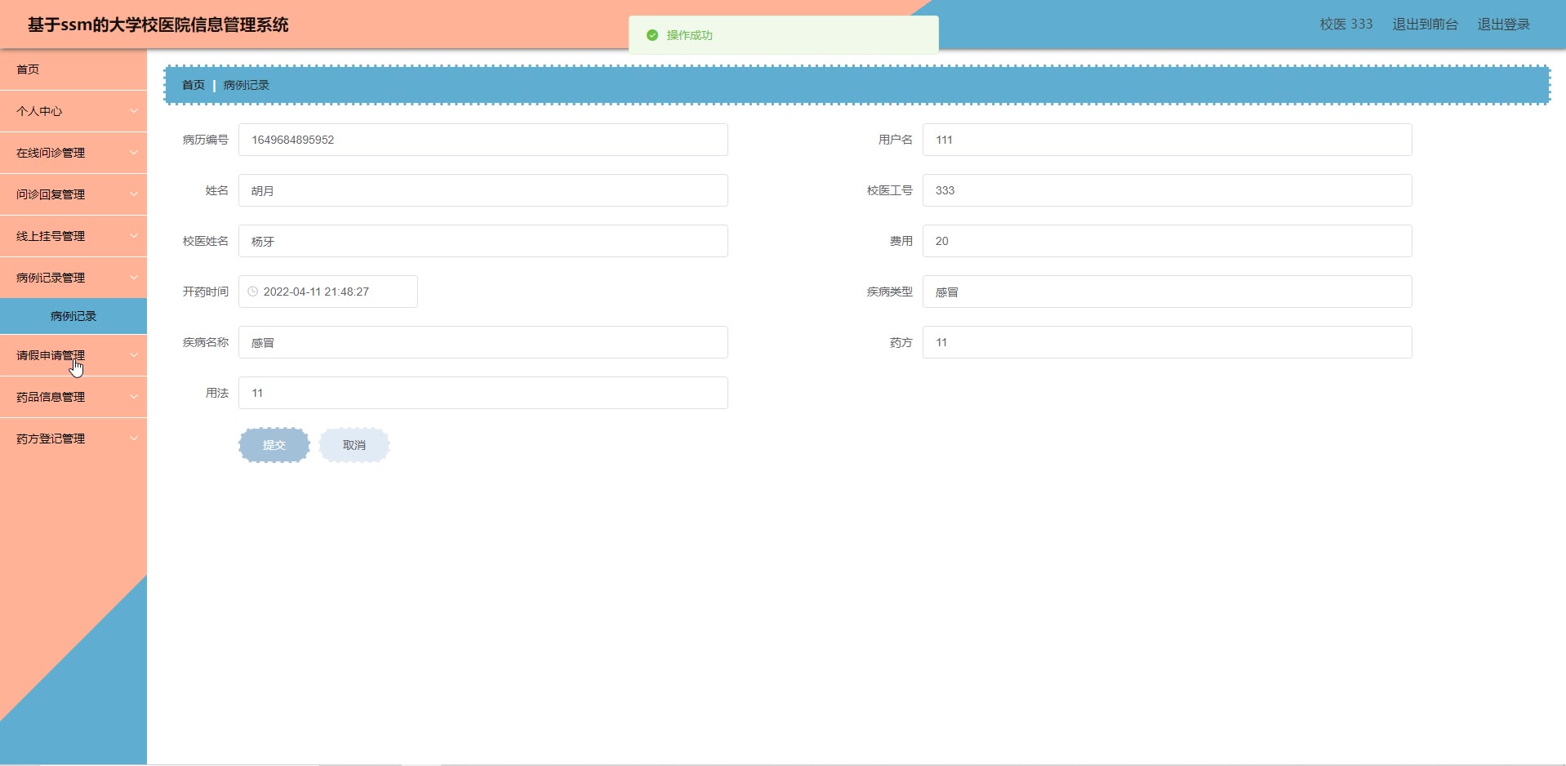Click the 取消 cancel button
The width and height of the screenshot is (1566, 766).
tap(354, 445)
